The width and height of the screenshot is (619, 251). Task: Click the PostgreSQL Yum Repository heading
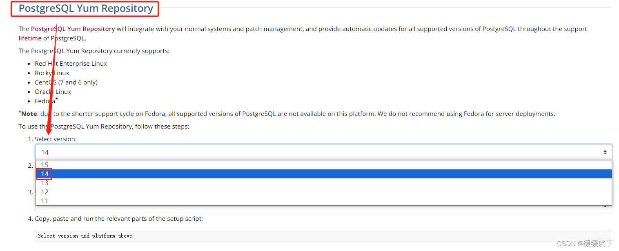(86, 8)
